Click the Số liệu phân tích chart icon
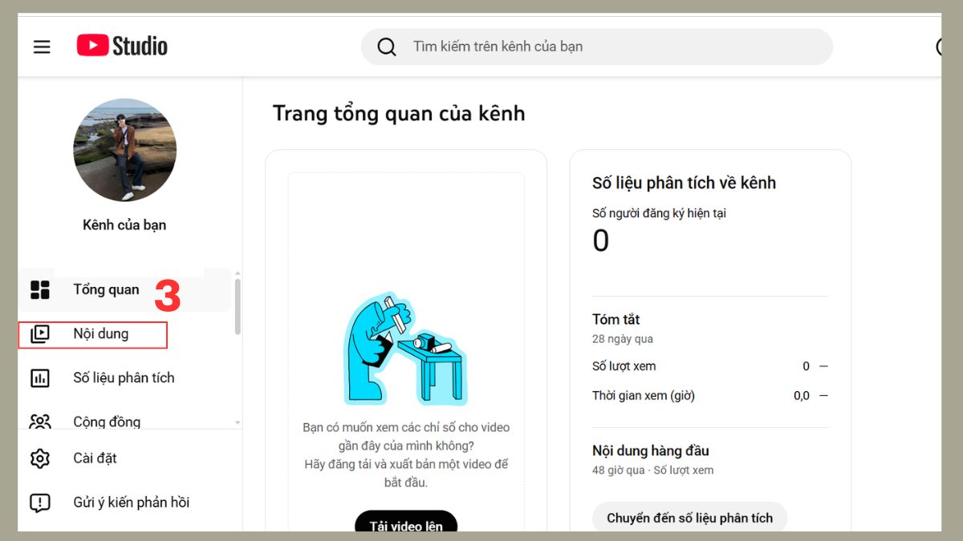This screenshot has width=963, height=541. (x=40, y=378)
